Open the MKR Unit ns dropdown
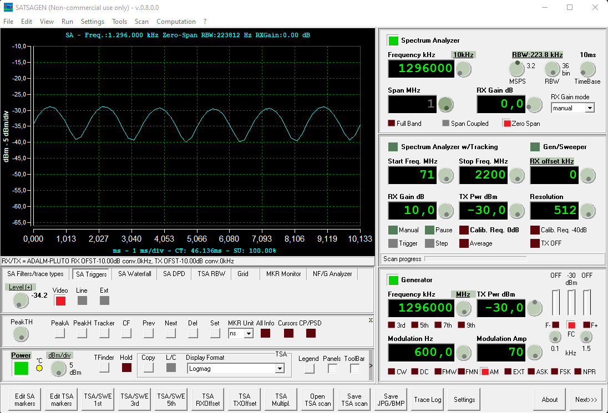 point(249,334)
